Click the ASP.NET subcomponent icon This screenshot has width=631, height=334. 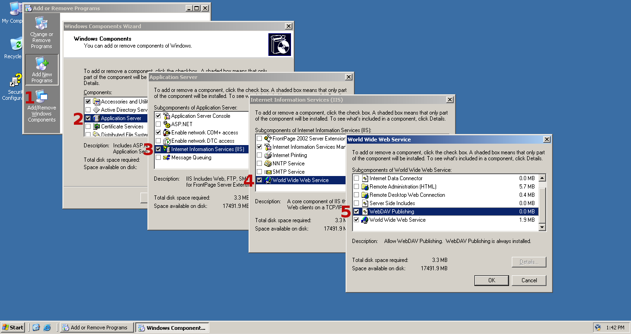click(167, 124)
